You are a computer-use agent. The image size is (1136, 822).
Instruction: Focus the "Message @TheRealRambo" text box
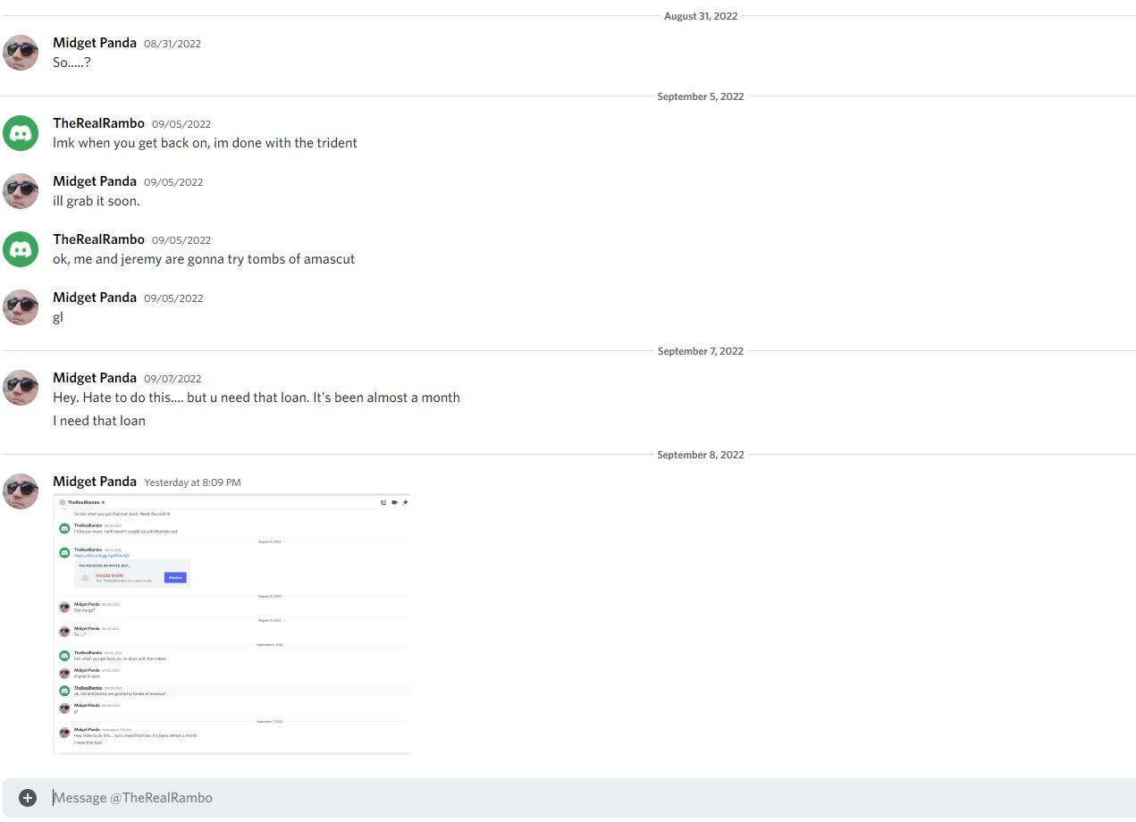click(581, 798)
